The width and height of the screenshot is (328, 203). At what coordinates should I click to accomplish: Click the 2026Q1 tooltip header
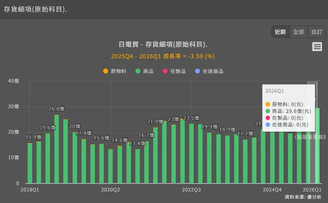[274, 91]
